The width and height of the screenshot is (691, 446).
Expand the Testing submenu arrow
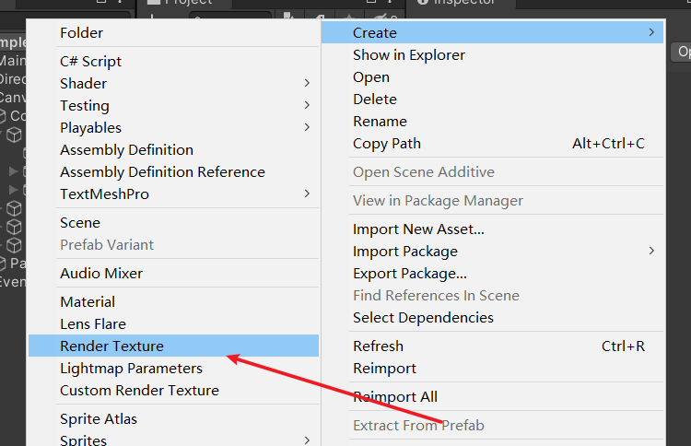tap(307, 105)
